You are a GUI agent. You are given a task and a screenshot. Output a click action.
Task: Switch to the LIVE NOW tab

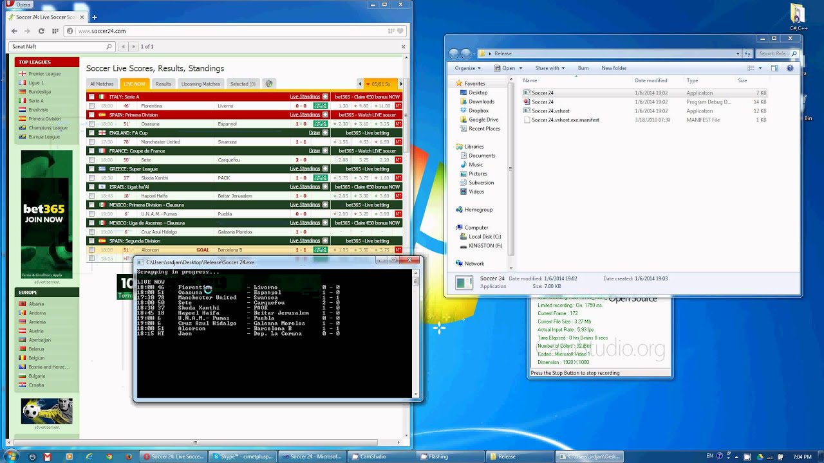pos(135,84)
